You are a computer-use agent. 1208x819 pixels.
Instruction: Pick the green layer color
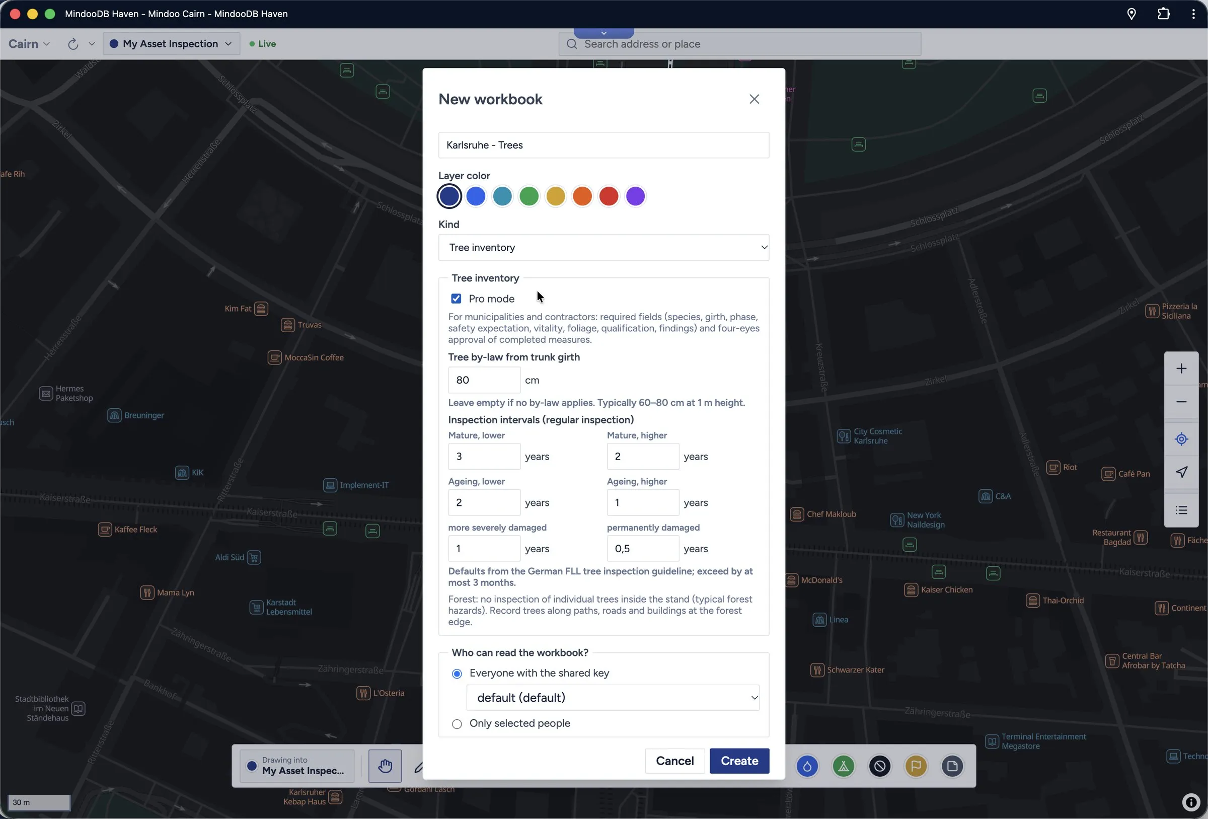click(x=528, y=196)
